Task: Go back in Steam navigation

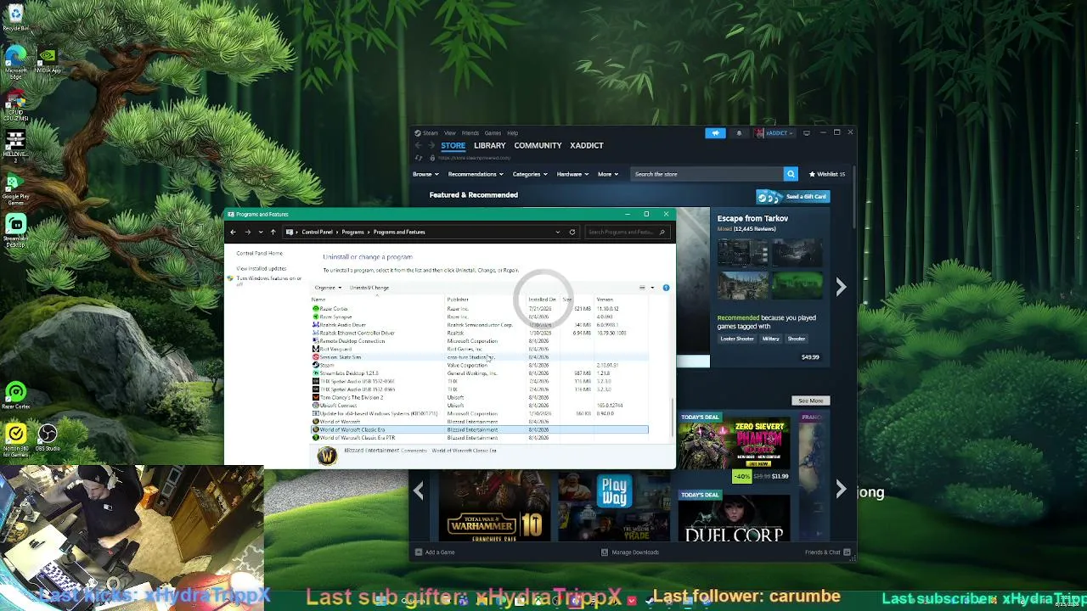Action: pos(418,145)
